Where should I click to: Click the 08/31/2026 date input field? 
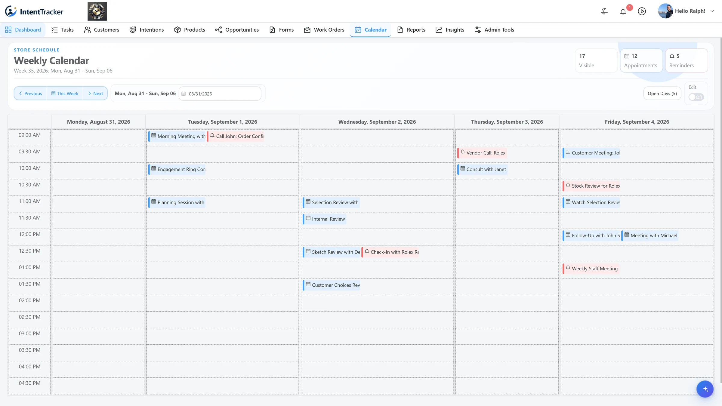click(220, 94)
